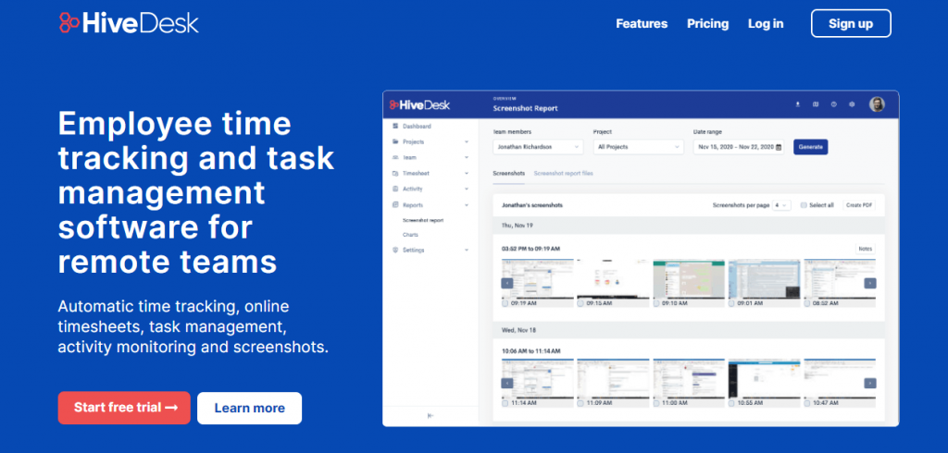Image resolution: width=948 pixels, height=453 pixels.
Task: Open the Screenshots per page dropdown
Action: (x=781, y=205)
